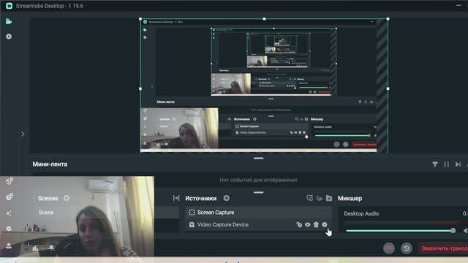Click the red record button
Image resolution: width=468 pixels, height=263 pixels.
click(389, 248)
